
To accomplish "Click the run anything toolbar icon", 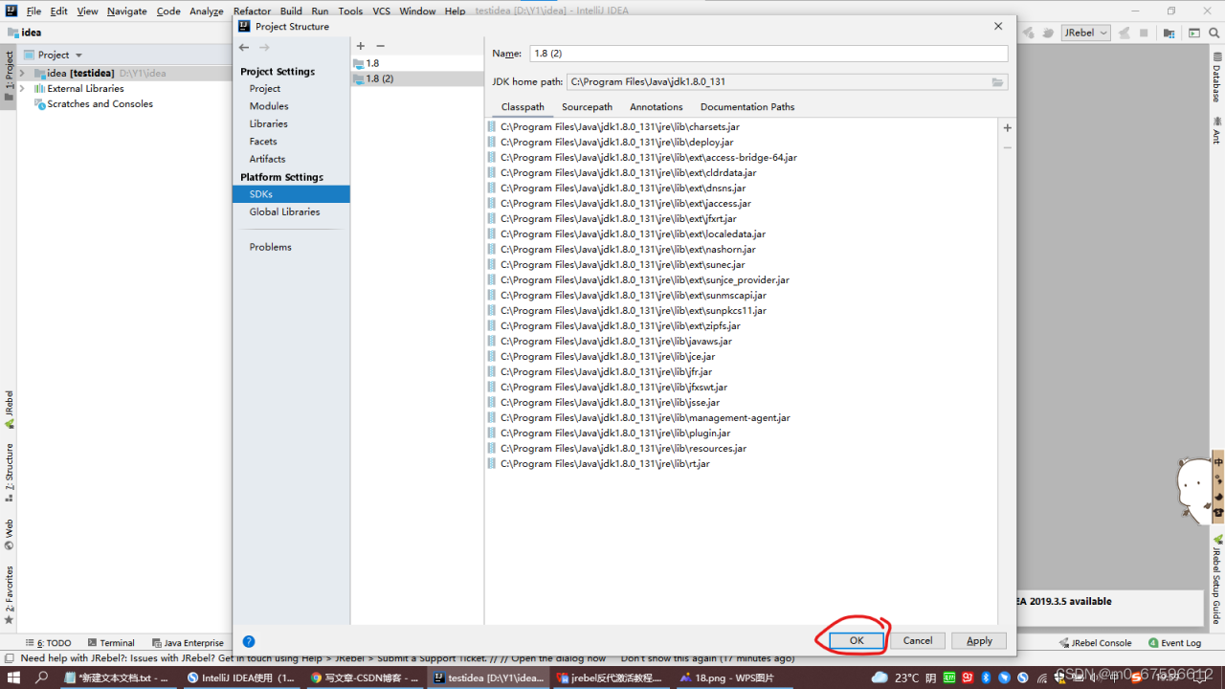I will [x=1195, y=33].
